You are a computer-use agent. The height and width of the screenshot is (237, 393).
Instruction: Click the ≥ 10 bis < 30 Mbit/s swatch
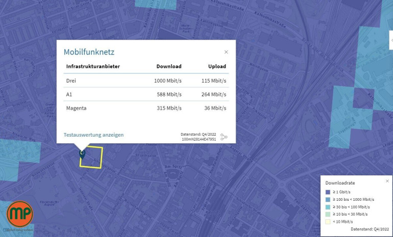(x=328, y=215)
